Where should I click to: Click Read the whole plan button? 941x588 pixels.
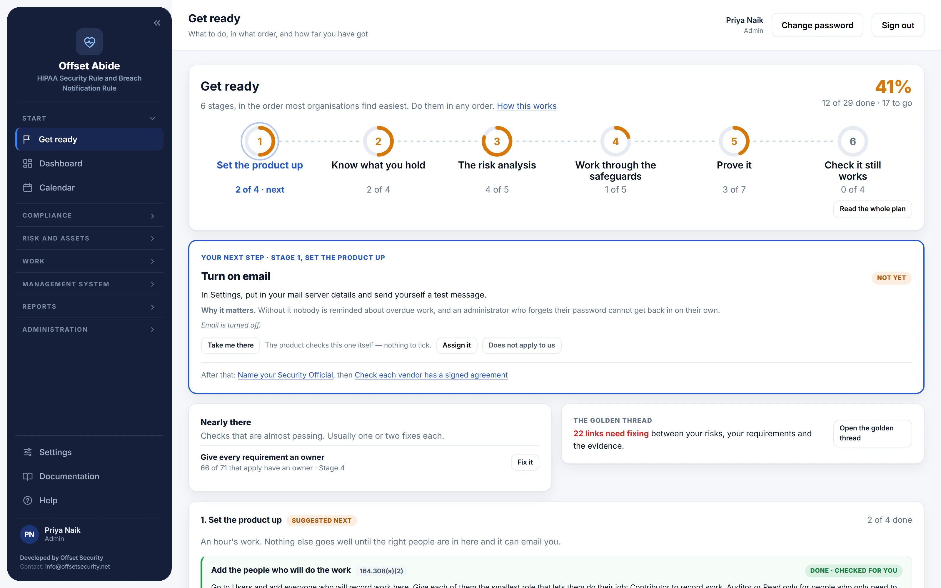coord(872,209)
